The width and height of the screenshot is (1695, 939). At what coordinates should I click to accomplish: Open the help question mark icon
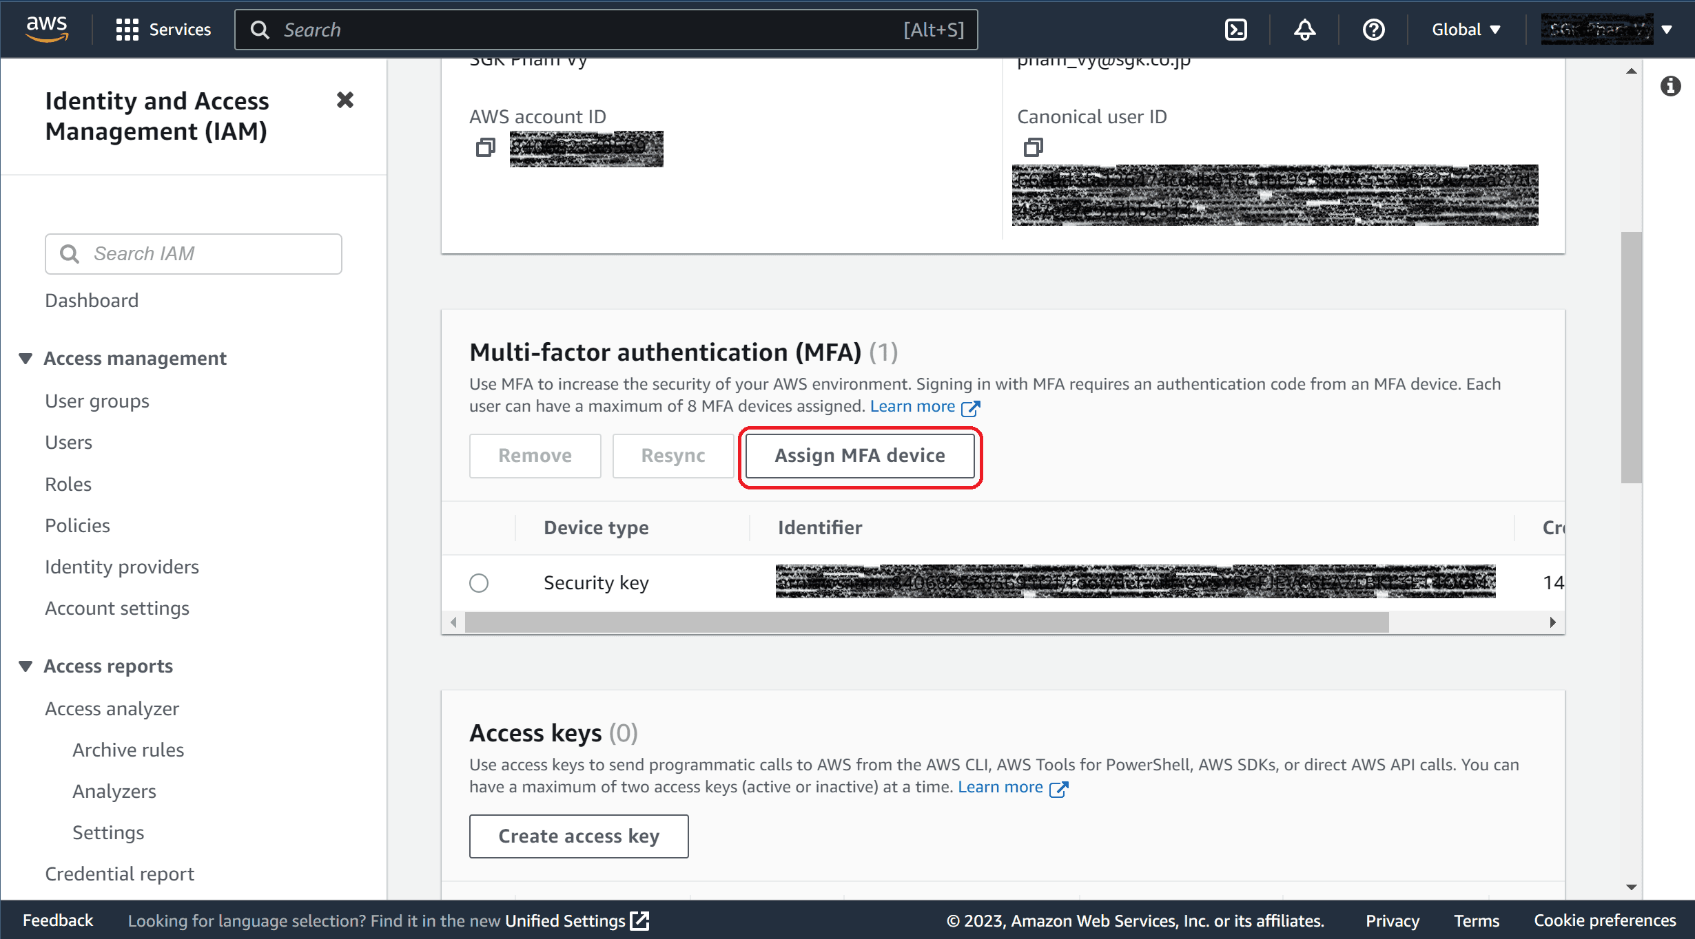click(1373, 30)
